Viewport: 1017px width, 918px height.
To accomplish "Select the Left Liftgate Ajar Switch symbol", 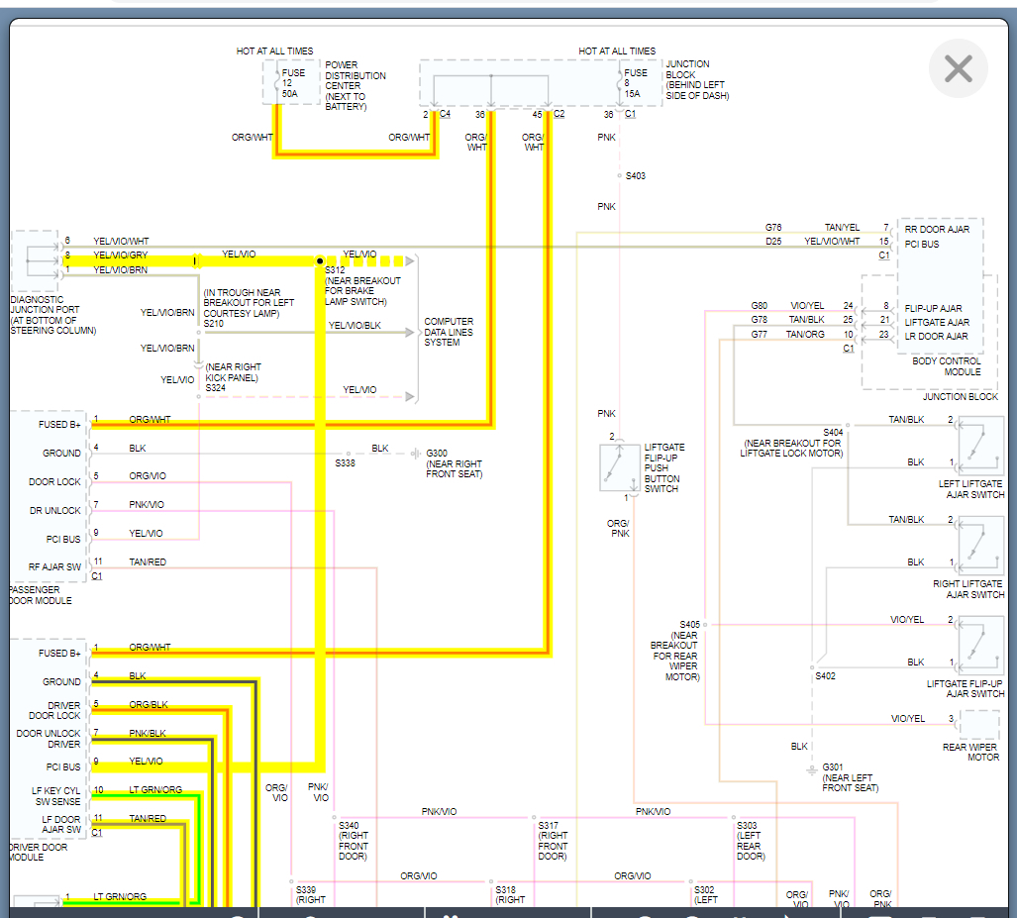I will [979, 446].
